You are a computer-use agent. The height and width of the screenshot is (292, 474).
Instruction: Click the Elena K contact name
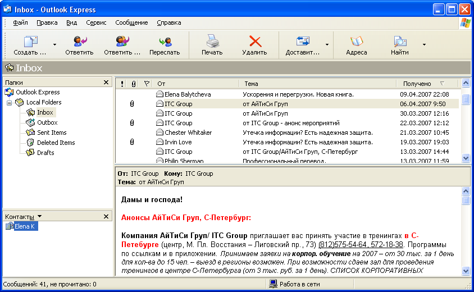(x=25, y=226)
